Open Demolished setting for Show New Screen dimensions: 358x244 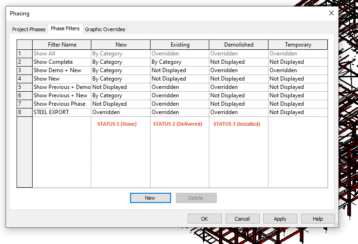(x=239, y=79)
